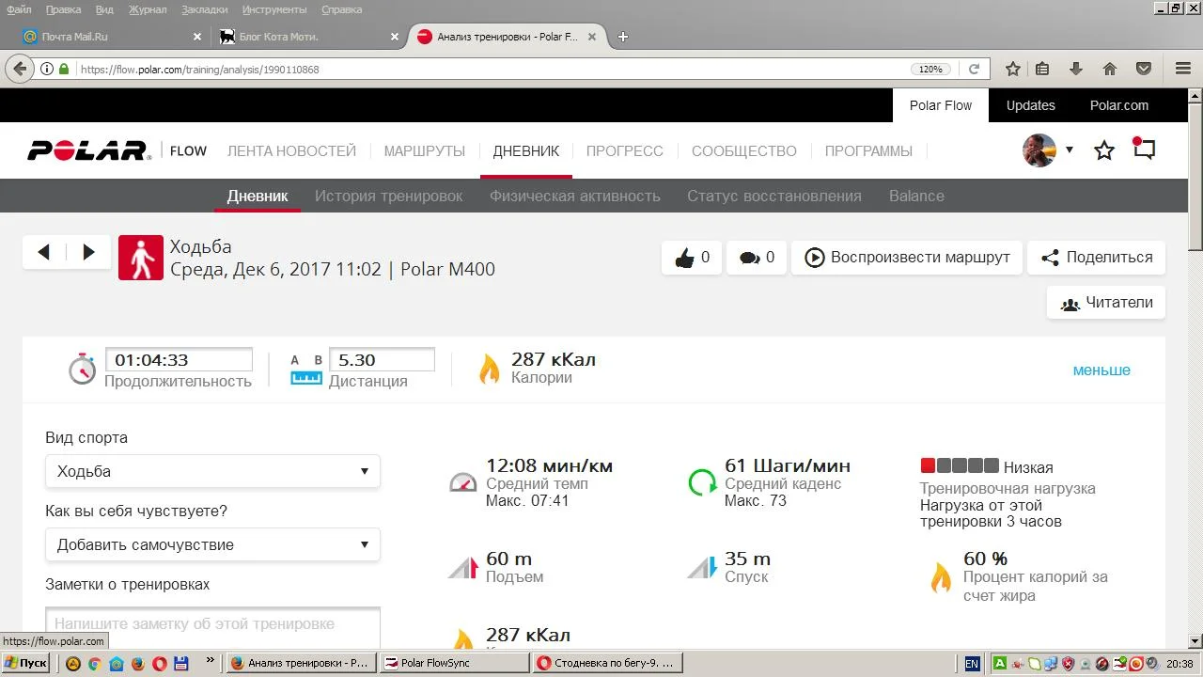The height and width of the screenshot is (677, 1203).
Task: Open the Firefox hamburger menu
Action: pos(1183,69)
